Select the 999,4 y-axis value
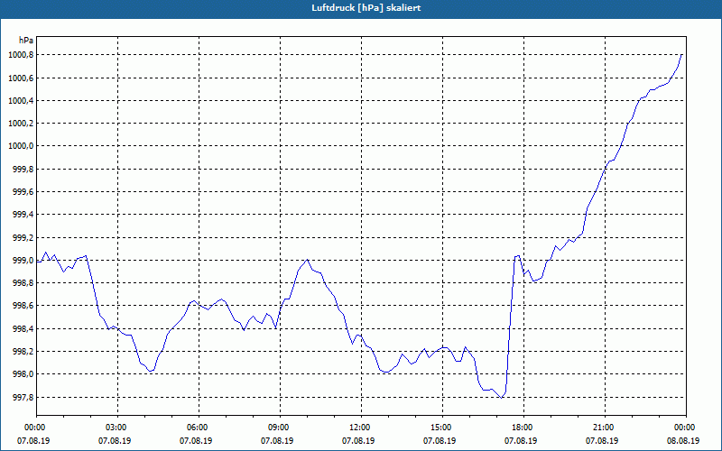The image size is (722, 451). (23, 215)
